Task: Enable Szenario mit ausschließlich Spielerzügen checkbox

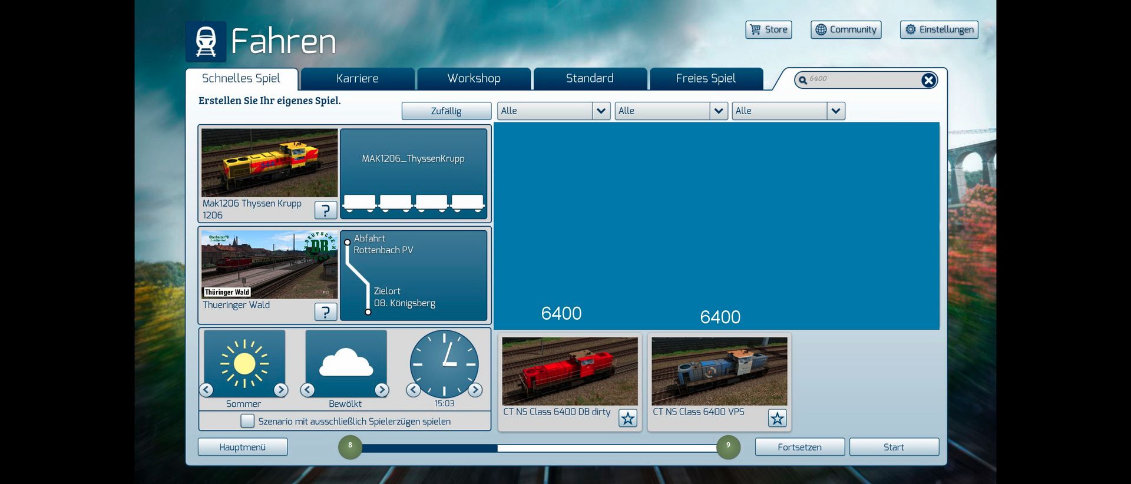Action: click(247, 421)
